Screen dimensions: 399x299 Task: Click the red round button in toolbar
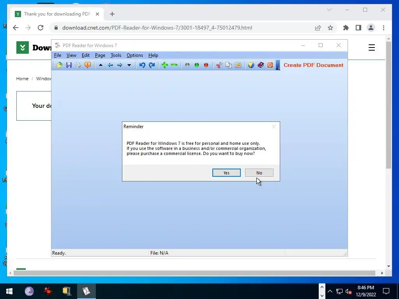click(206, 65)
